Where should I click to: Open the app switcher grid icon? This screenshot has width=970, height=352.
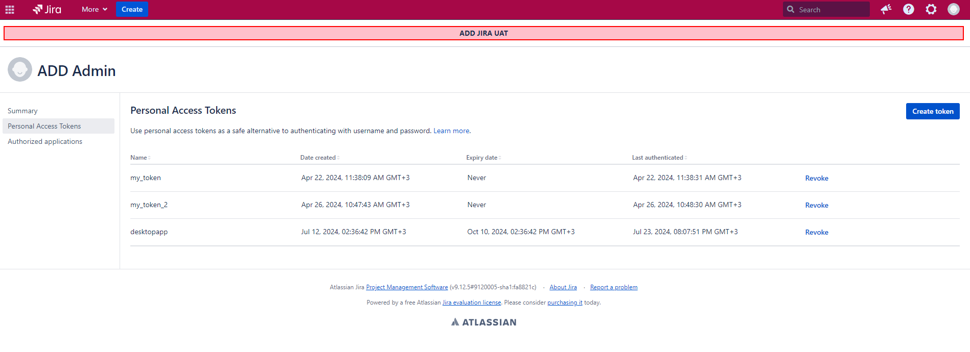[10, 10]
